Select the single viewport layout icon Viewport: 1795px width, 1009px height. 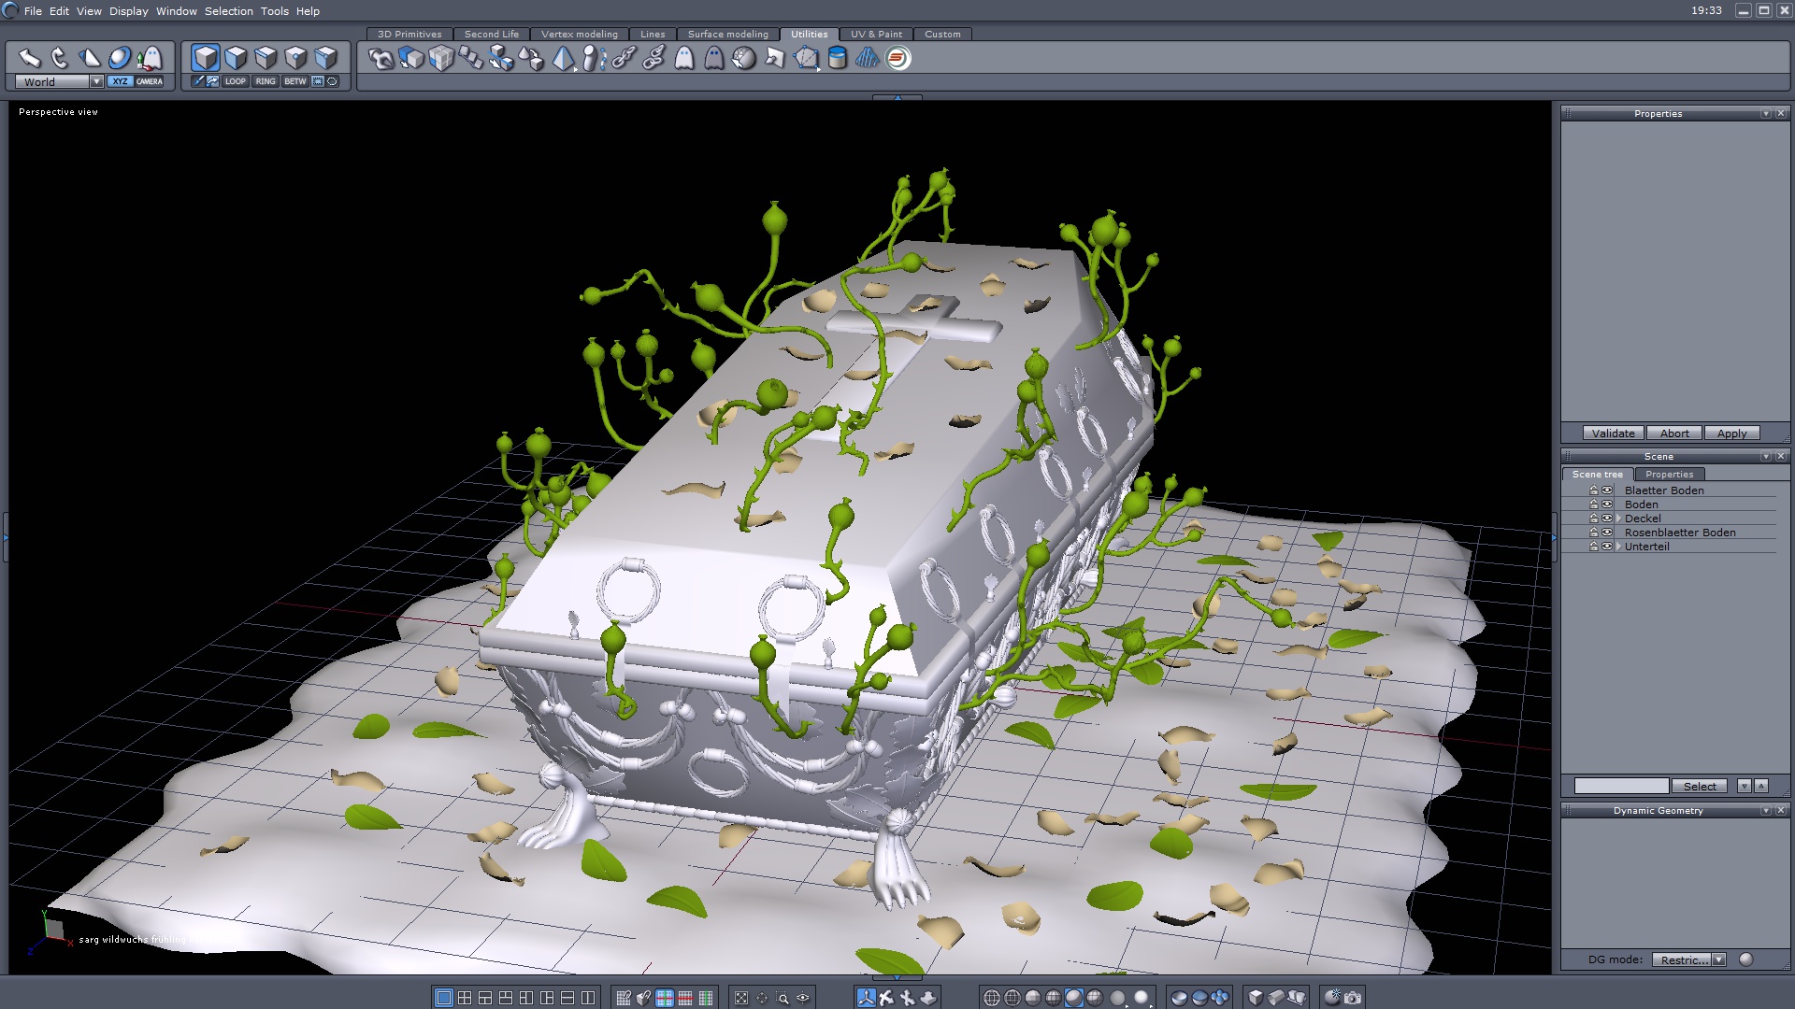point(444,998)
